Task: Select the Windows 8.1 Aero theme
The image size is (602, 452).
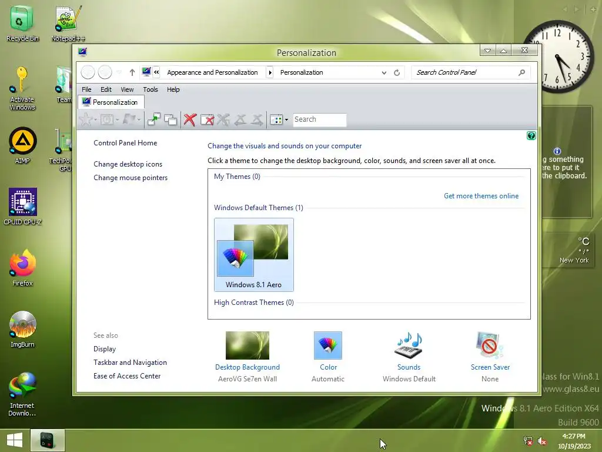Action: pyautogui.click(x=254, y=254)
